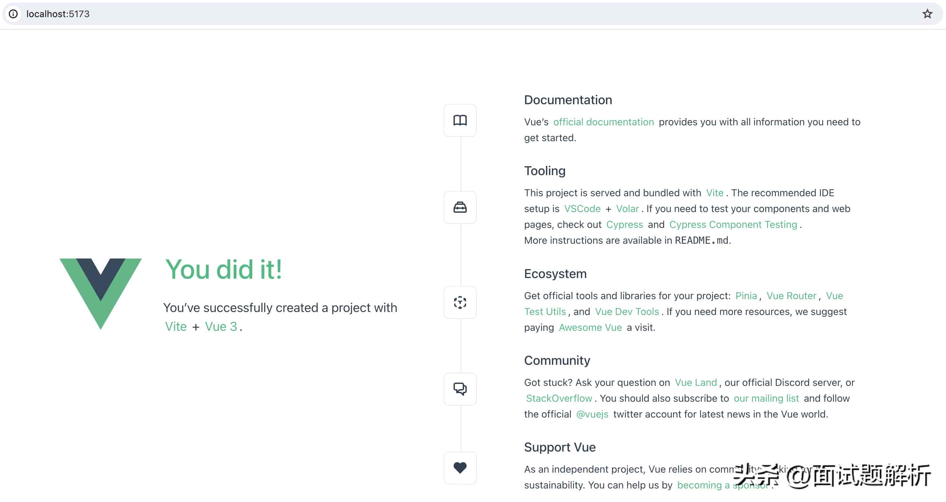Click the Community chat bubbles icon
The image size is (946, 502).
[460, 389]
